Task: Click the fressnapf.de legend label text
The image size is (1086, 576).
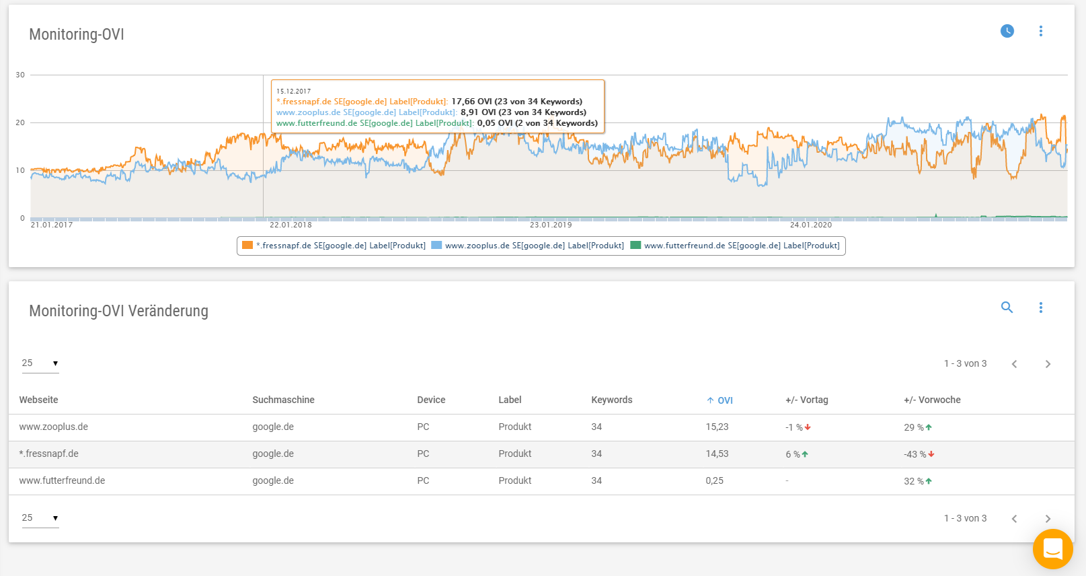Action: (341, 246)
